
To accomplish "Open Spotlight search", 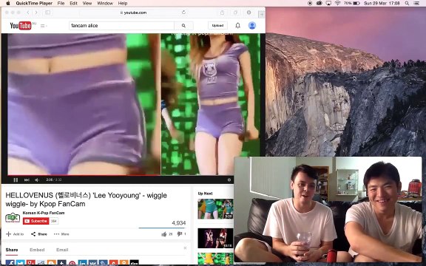I will [407, 3].
